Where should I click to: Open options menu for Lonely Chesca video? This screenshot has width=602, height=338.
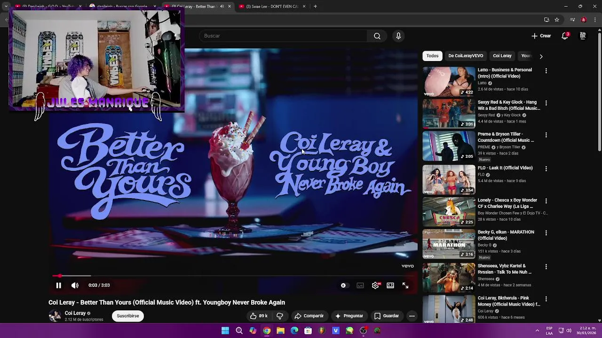pos(546,200)
